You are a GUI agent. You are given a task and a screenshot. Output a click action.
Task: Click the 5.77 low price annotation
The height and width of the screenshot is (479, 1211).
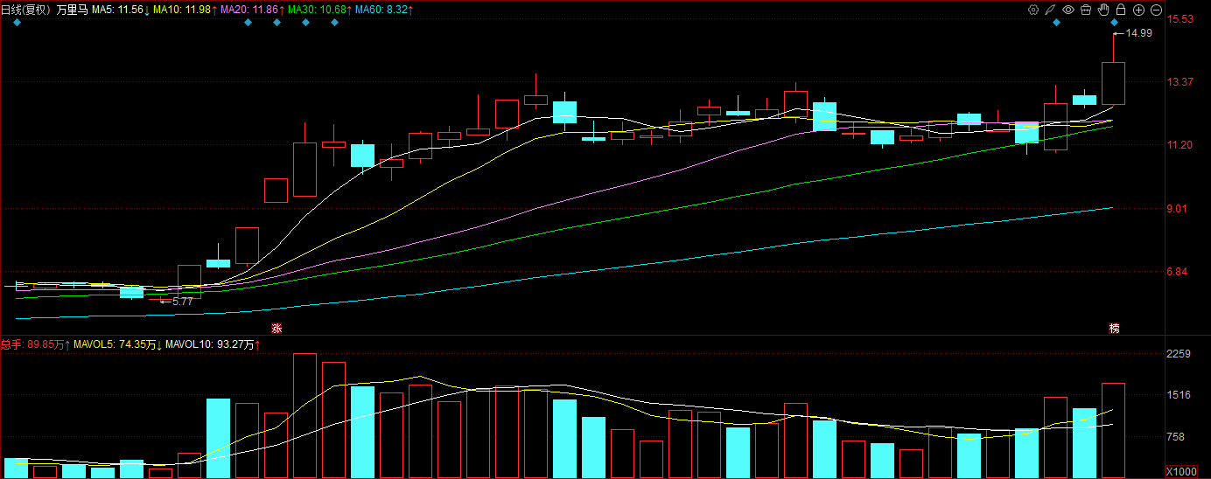[182, 302]
